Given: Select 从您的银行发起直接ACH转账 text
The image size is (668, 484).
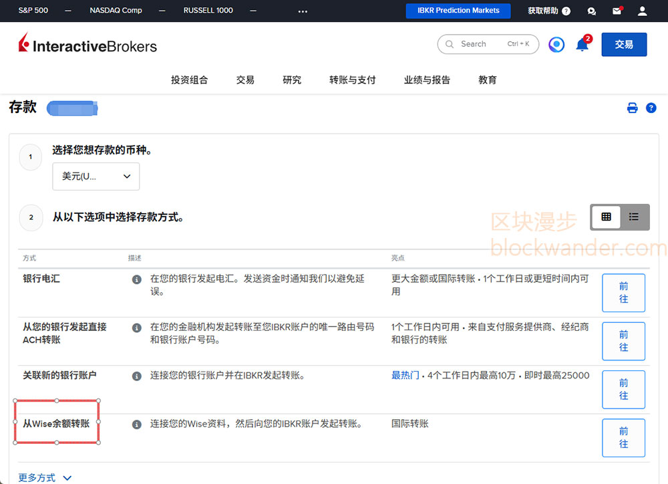Looking at the screenshot, I should pos(65,334).
